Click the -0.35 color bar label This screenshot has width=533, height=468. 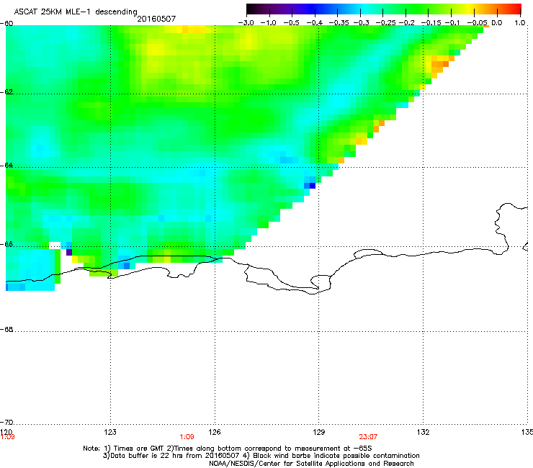coord(339,23)
